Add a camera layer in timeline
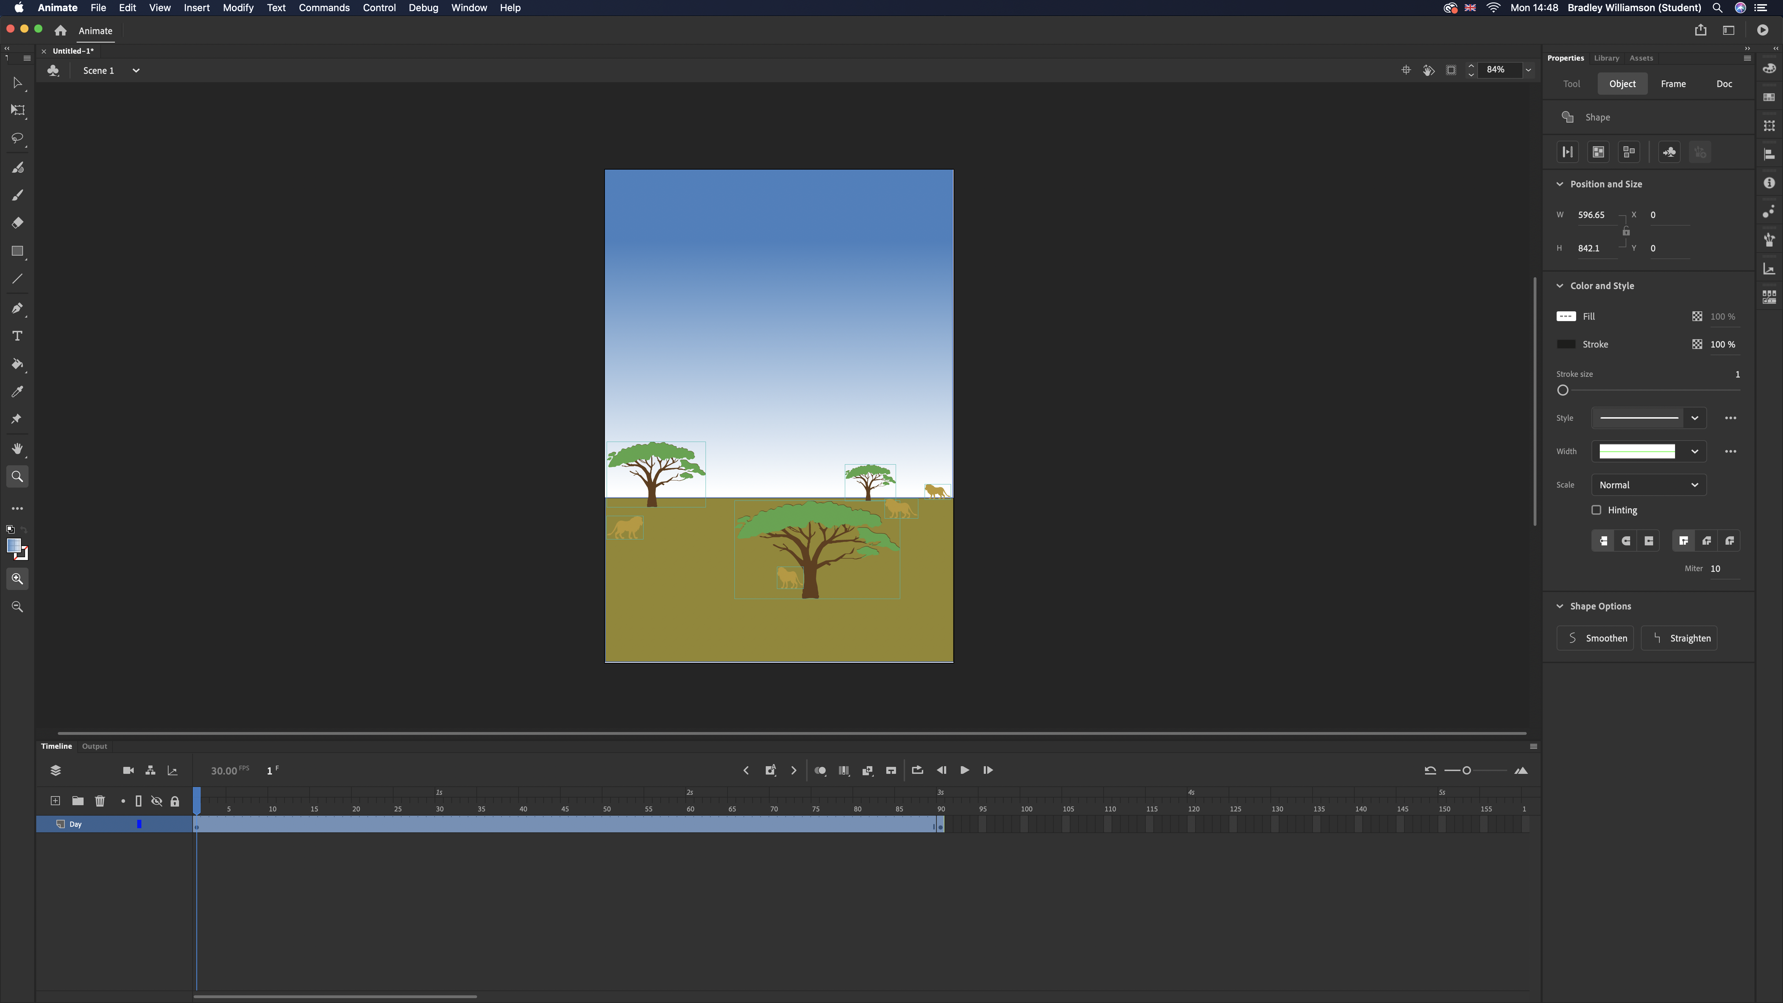 (x=128, y=770)
